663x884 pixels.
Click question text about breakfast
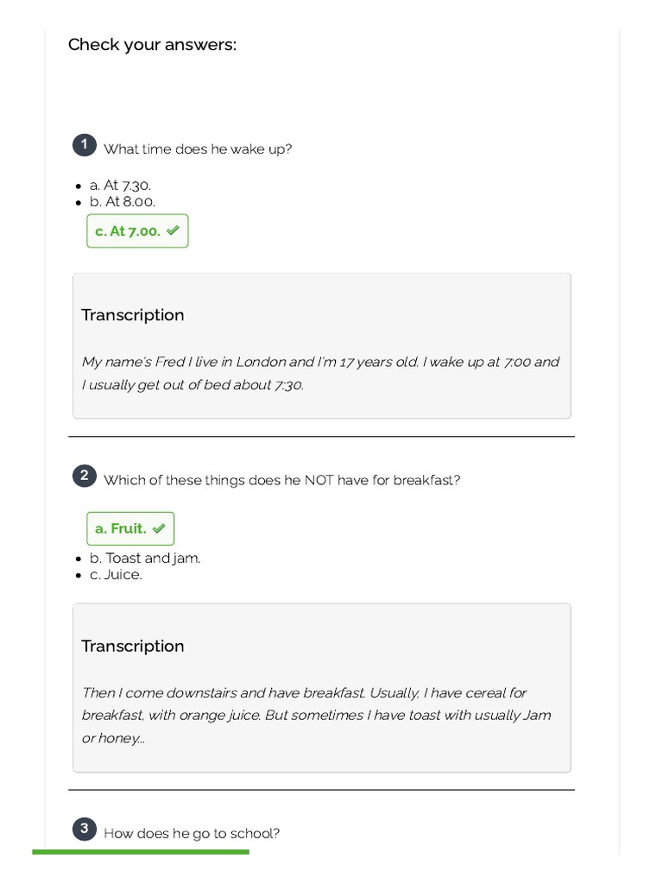point(281,480)
